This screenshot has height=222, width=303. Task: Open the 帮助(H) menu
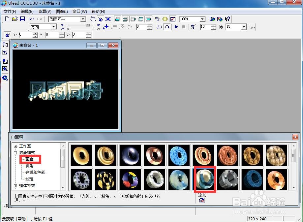pyautogui.click(x=98, y=12)
